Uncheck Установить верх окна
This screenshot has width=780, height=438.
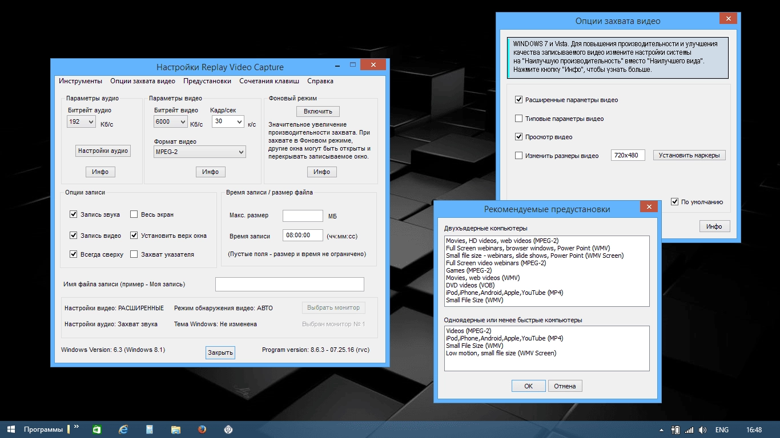pyautogui.click(x=134, y=235)
